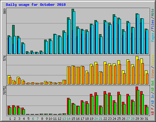Click day label "24" on the x-axis
The image size is (156, 122).
114,119
